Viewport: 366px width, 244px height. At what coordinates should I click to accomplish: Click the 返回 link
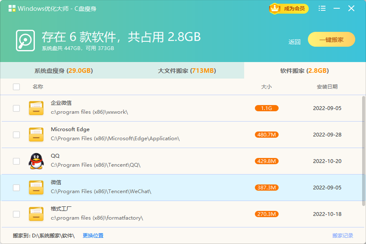pyautogui.click(x=294, y=42)
